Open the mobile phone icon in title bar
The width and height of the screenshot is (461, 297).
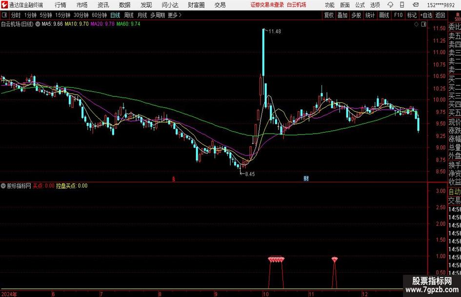402,5
